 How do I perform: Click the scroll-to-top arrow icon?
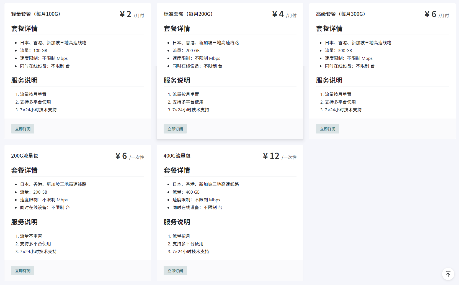tap(448, 274)
